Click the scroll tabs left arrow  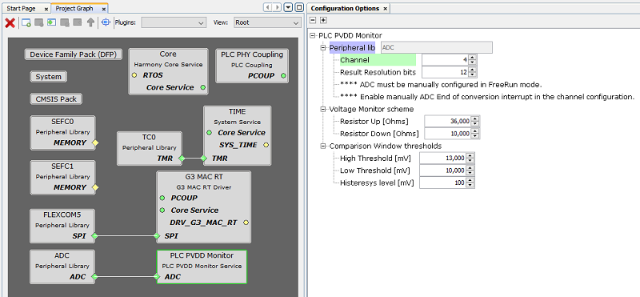268,7
